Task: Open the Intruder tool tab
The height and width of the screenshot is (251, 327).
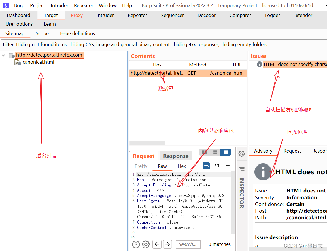Action: (x=105, y=15)
